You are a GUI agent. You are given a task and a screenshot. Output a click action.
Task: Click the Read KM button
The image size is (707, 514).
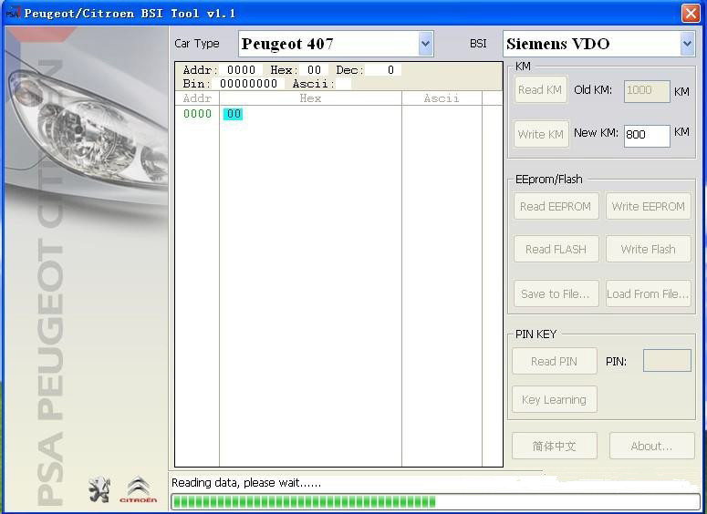pos(540,89)
